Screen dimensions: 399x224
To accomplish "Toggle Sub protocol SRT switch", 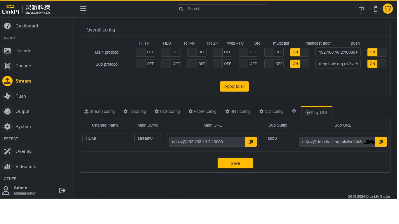I will (x=274, y=64).
